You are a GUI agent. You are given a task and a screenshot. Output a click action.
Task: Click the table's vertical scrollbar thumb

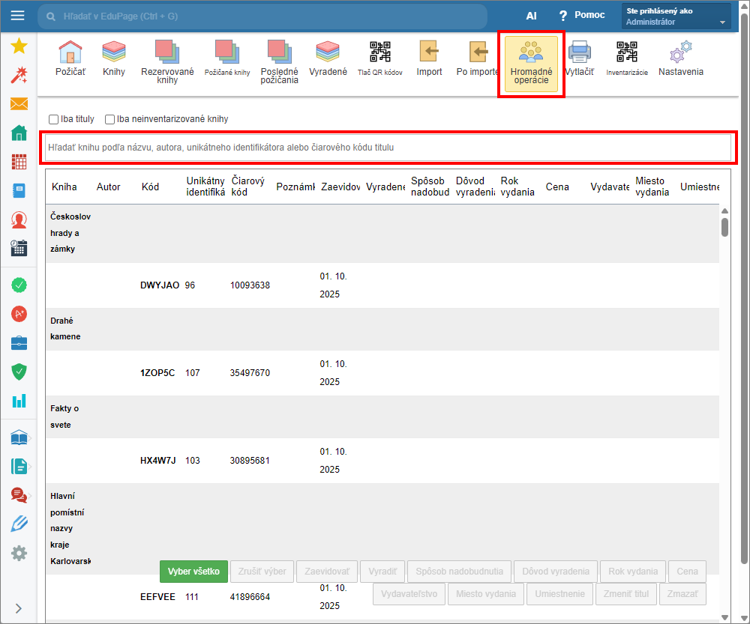point(724,226)
